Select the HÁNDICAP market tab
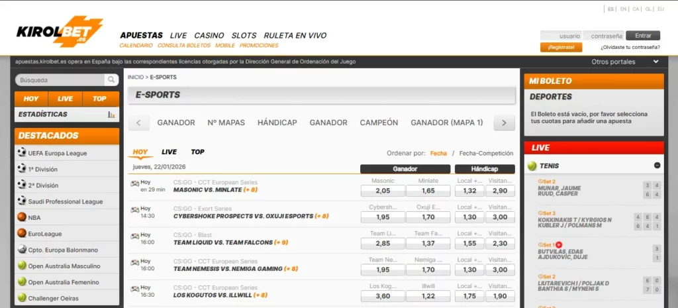Image resolution: width=678 pixels, height=308 pixels. pos(277,123)
